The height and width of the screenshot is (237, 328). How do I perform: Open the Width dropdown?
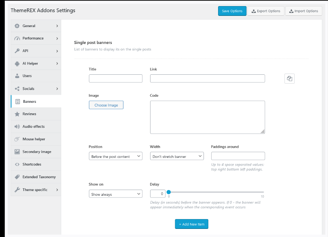click(177, 156)
